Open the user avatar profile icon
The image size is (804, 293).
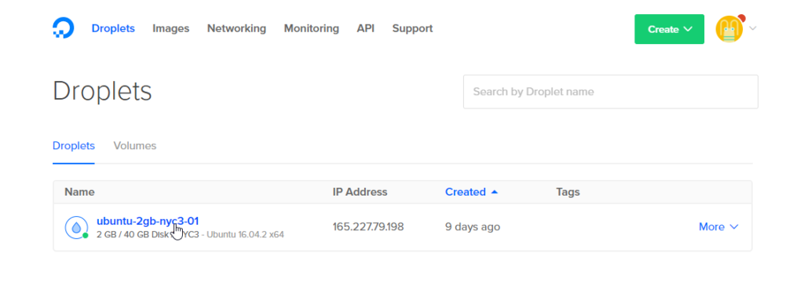coord(729,29)
